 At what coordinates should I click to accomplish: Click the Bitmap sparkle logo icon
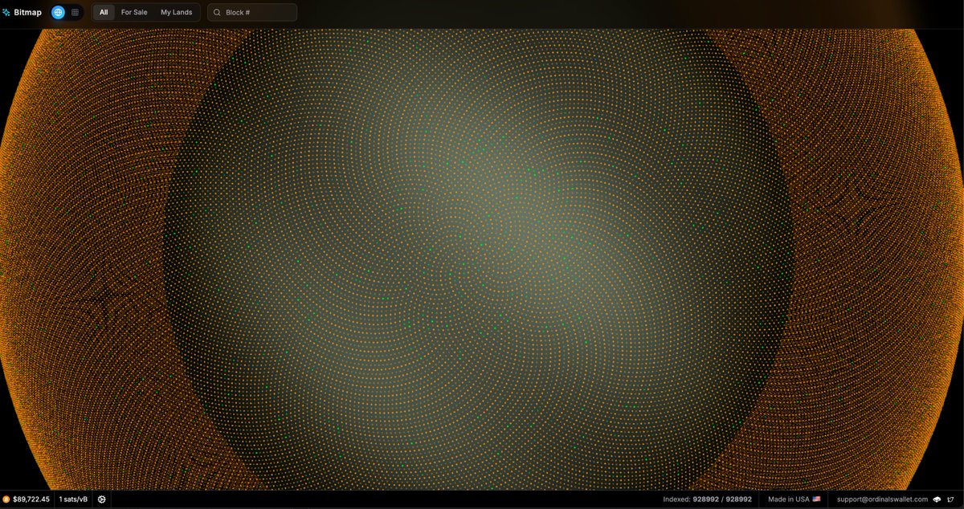coord(6,12)
